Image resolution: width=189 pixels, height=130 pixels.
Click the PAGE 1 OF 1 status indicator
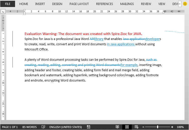(10, 127)
